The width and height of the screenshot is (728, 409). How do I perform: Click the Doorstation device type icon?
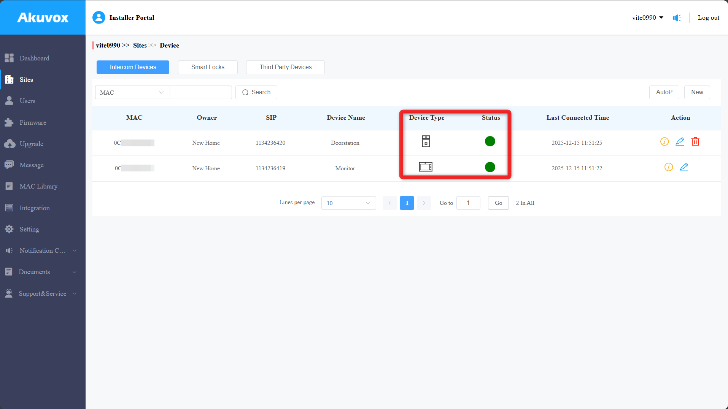coord(426,141)
